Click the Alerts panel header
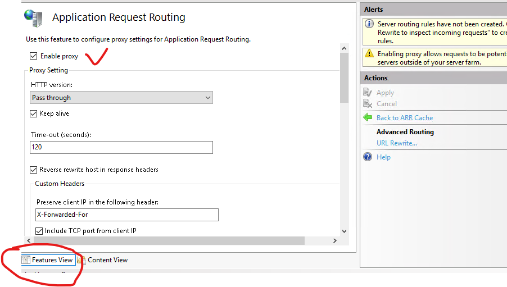Viewport: 507px width, 287px height. coord(433,10)
